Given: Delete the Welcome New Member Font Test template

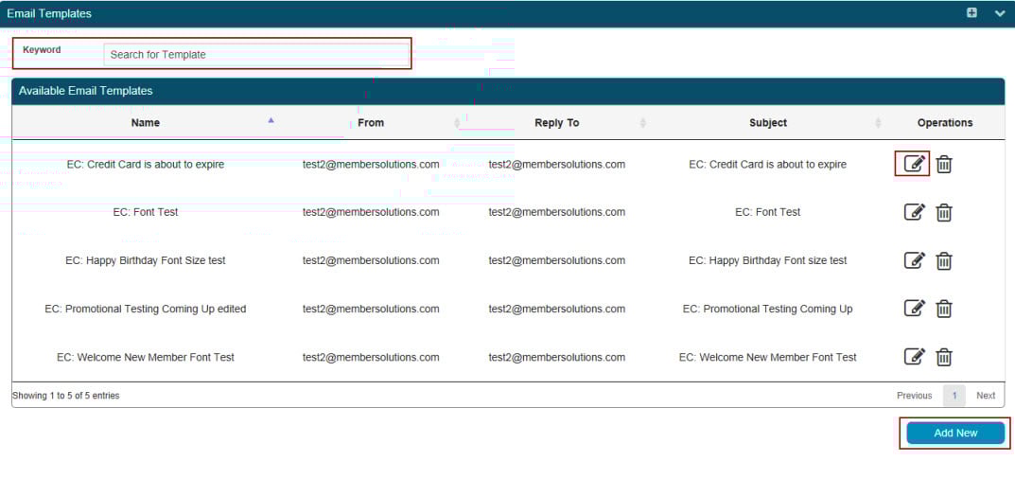Looking at the screenshot, I should click(943, 357).
